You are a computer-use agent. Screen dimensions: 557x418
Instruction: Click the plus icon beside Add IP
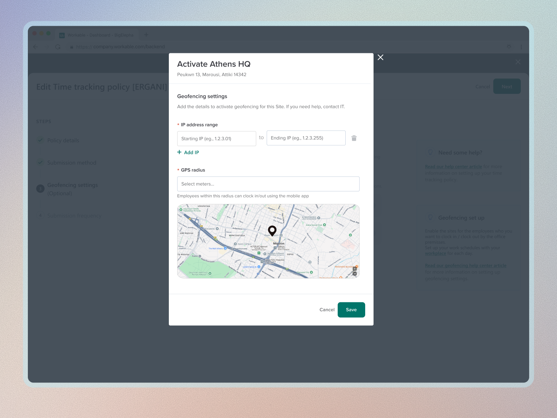click(x=179, y=152)
